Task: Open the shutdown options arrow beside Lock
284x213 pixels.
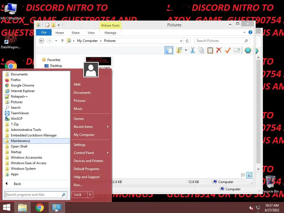Action: [x=90, y=195]
